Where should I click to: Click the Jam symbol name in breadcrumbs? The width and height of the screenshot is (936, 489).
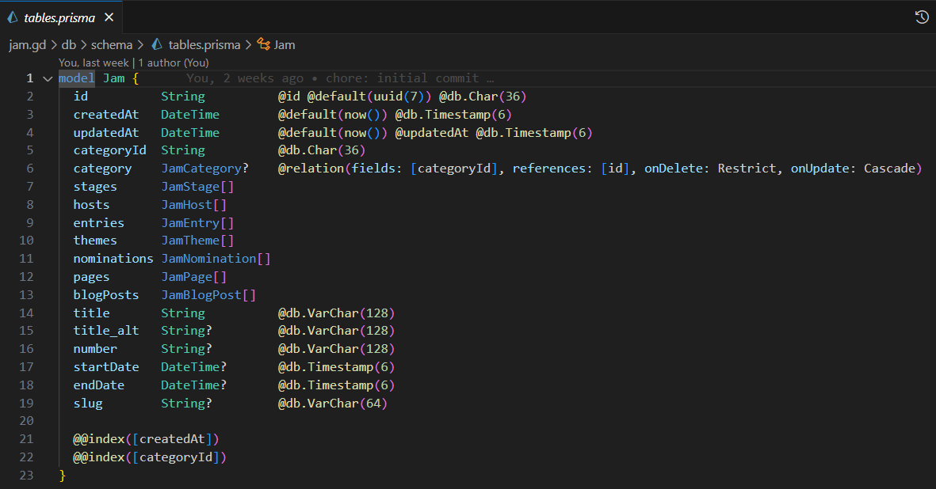[285, 45]
